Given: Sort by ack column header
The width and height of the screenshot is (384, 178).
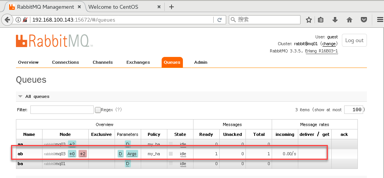Looking at the screenshot, I should (344, 134).
